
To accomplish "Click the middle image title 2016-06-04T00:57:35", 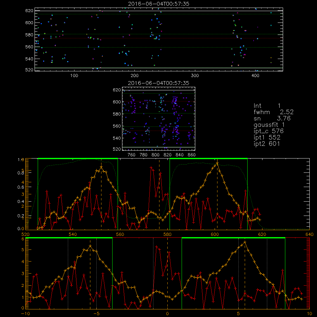I will 158,83.
